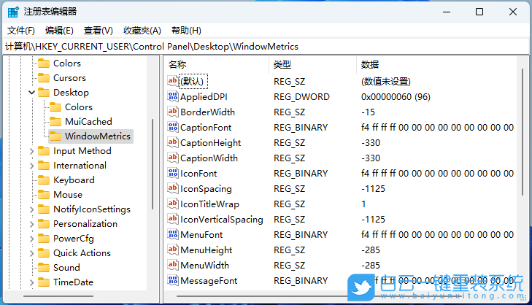The image size is (532, 305).
Task: Select the CaptionHeight string icon
Action: [x=173, y=142]
